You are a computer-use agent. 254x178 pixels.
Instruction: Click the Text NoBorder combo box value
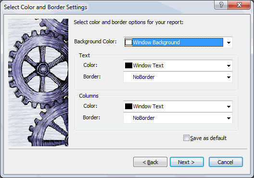click(144, 77)
